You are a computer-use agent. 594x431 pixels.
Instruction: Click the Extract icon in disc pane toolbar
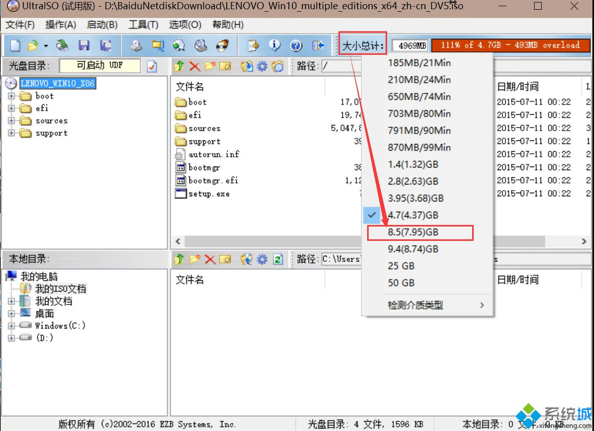coord(247,67)
